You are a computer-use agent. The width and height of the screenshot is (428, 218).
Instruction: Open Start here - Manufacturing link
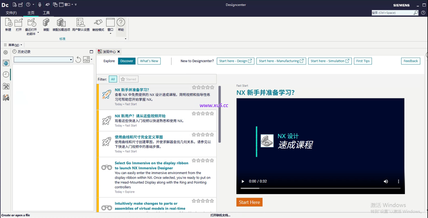click(281, 61)
